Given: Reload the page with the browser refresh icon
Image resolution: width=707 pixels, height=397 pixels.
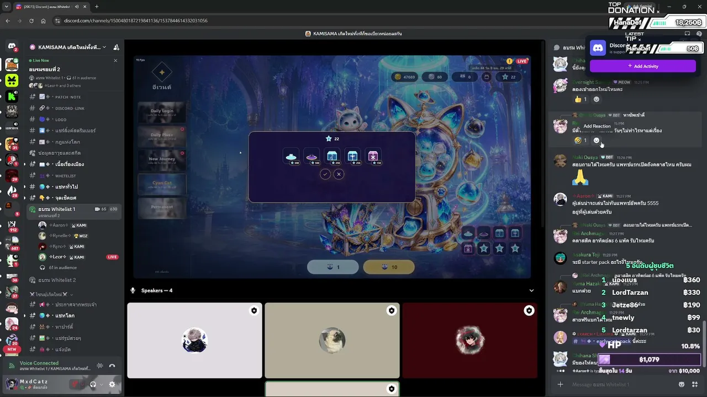Looking at the screenshot, I should point(32,21).
